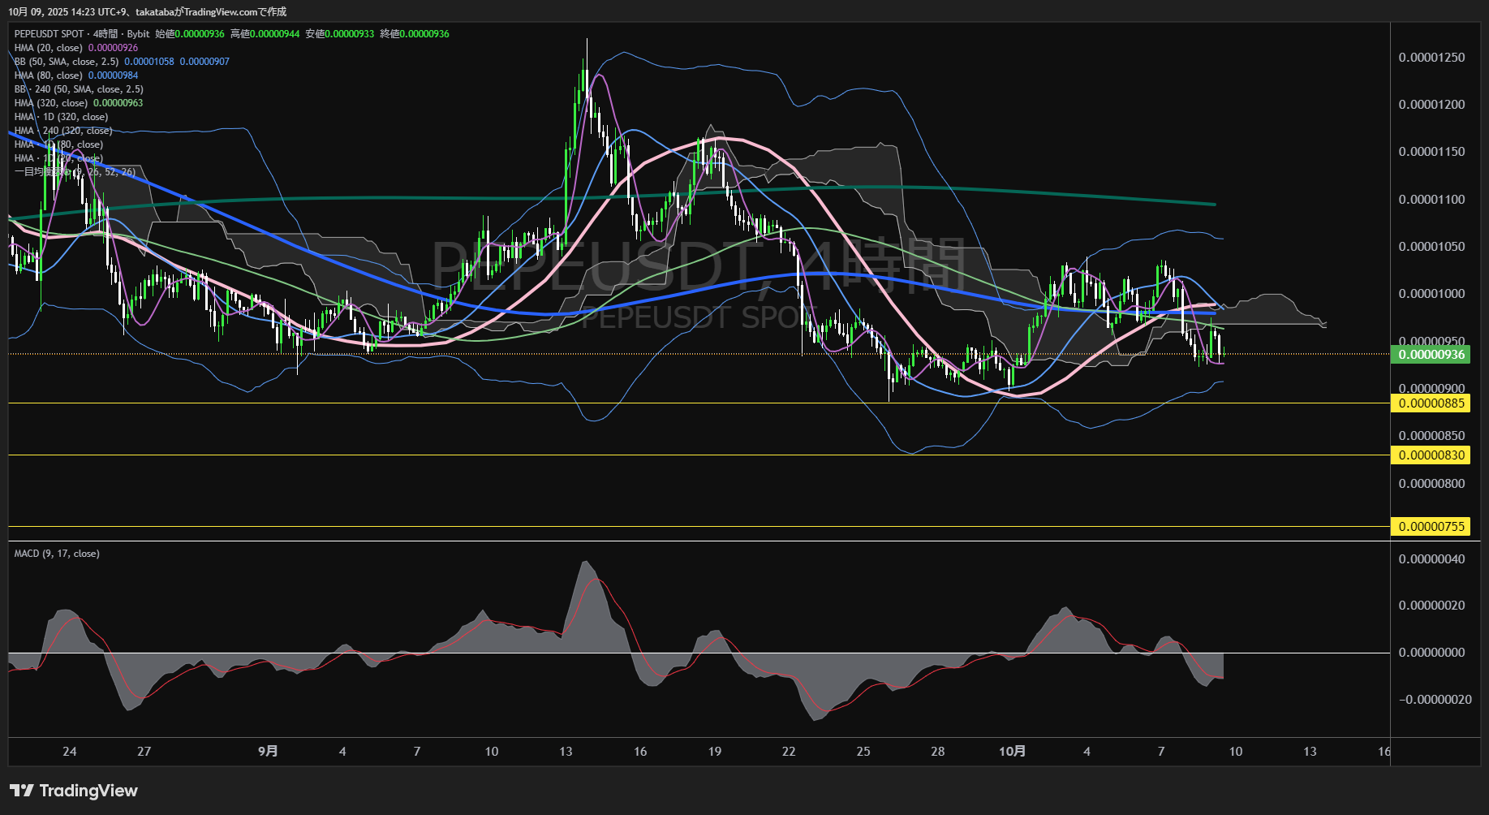Click the 0.00001250 price axis label
This screenshot has width=1489, height=815.
1431,58
